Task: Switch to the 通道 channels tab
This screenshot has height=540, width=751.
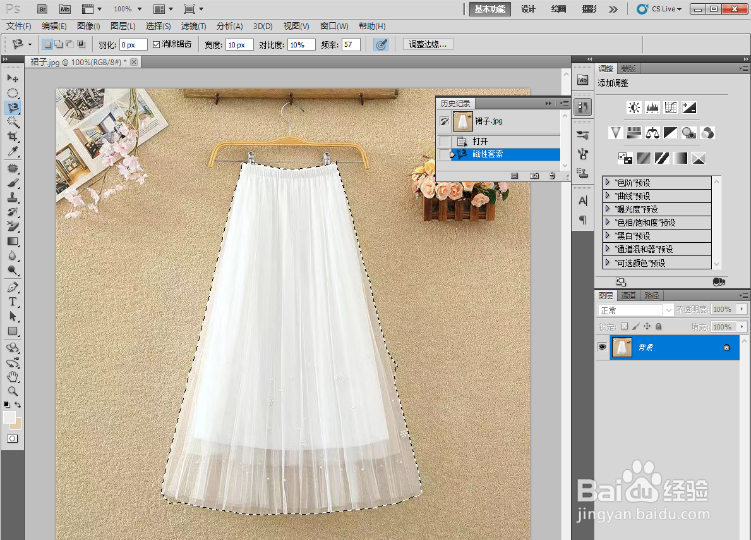Action: coord(628,295)
